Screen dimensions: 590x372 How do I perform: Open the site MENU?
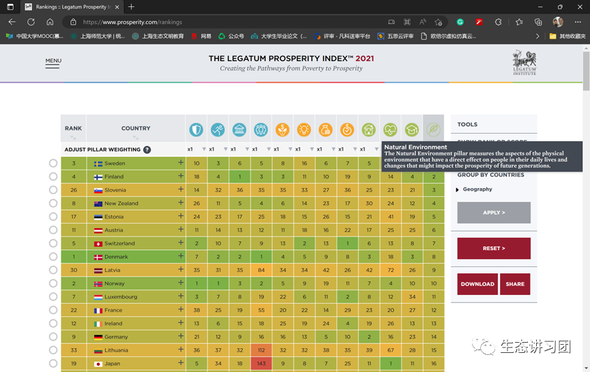pos(53,63)
